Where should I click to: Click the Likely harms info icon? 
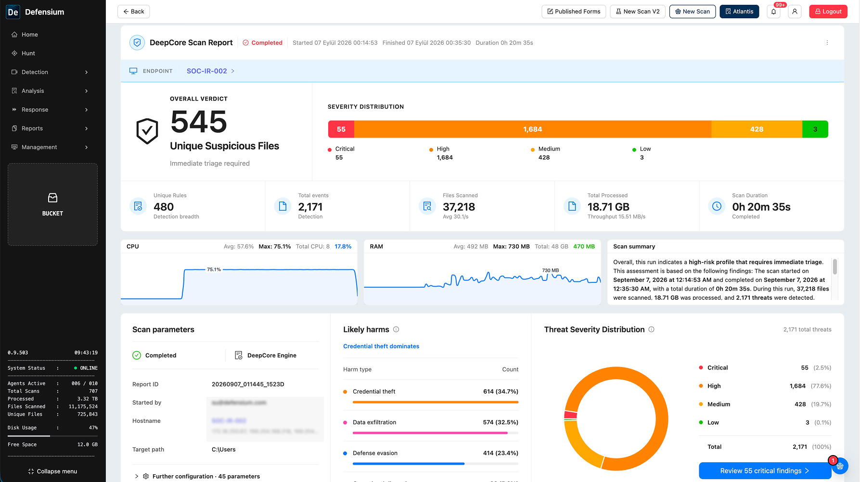click(396, 330)
